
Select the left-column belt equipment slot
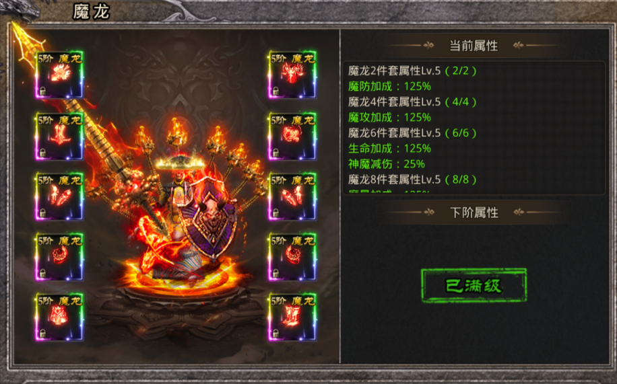point(59,136)
